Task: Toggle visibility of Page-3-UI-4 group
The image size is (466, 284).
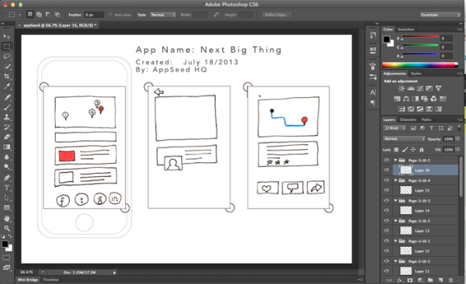Action: (x=386, y=180)
